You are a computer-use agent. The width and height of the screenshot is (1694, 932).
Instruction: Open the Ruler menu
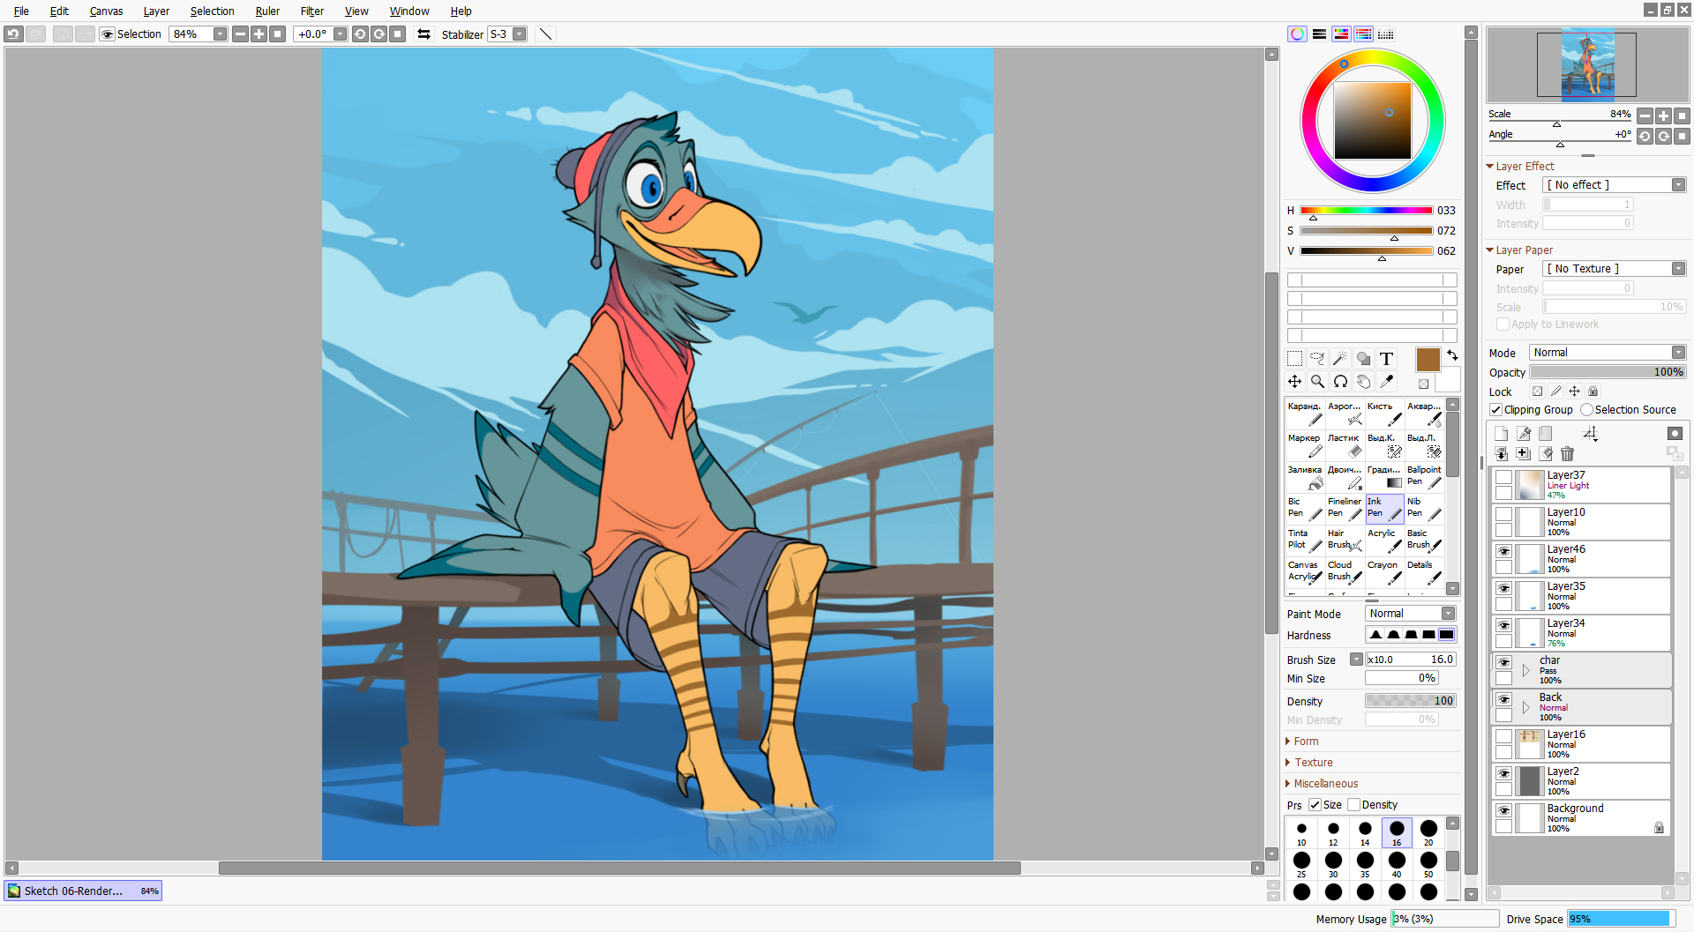click(x=267, y=11)
